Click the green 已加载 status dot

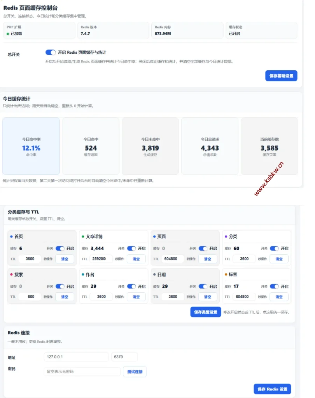(x=8, y=34)
